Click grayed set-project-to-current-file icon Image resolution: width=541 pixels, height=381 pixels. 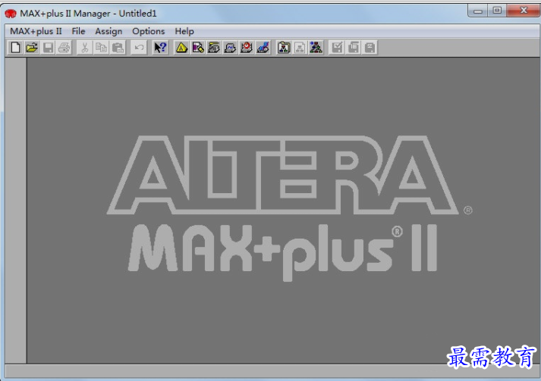300,48
